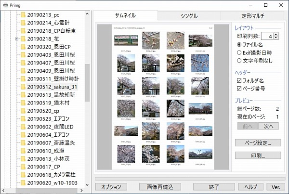289x194 pixels.
Task: Click the folder icon beside 20190523_エアコン
Action: point(23,119)
